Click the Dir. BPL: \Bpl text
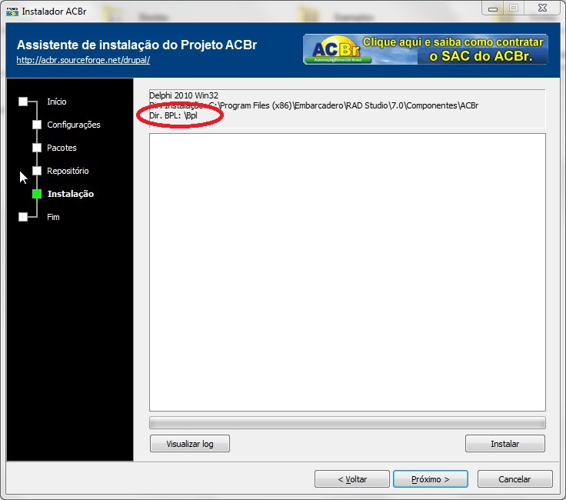This screenshot has height=500, width=566. [x=173, y=115]
